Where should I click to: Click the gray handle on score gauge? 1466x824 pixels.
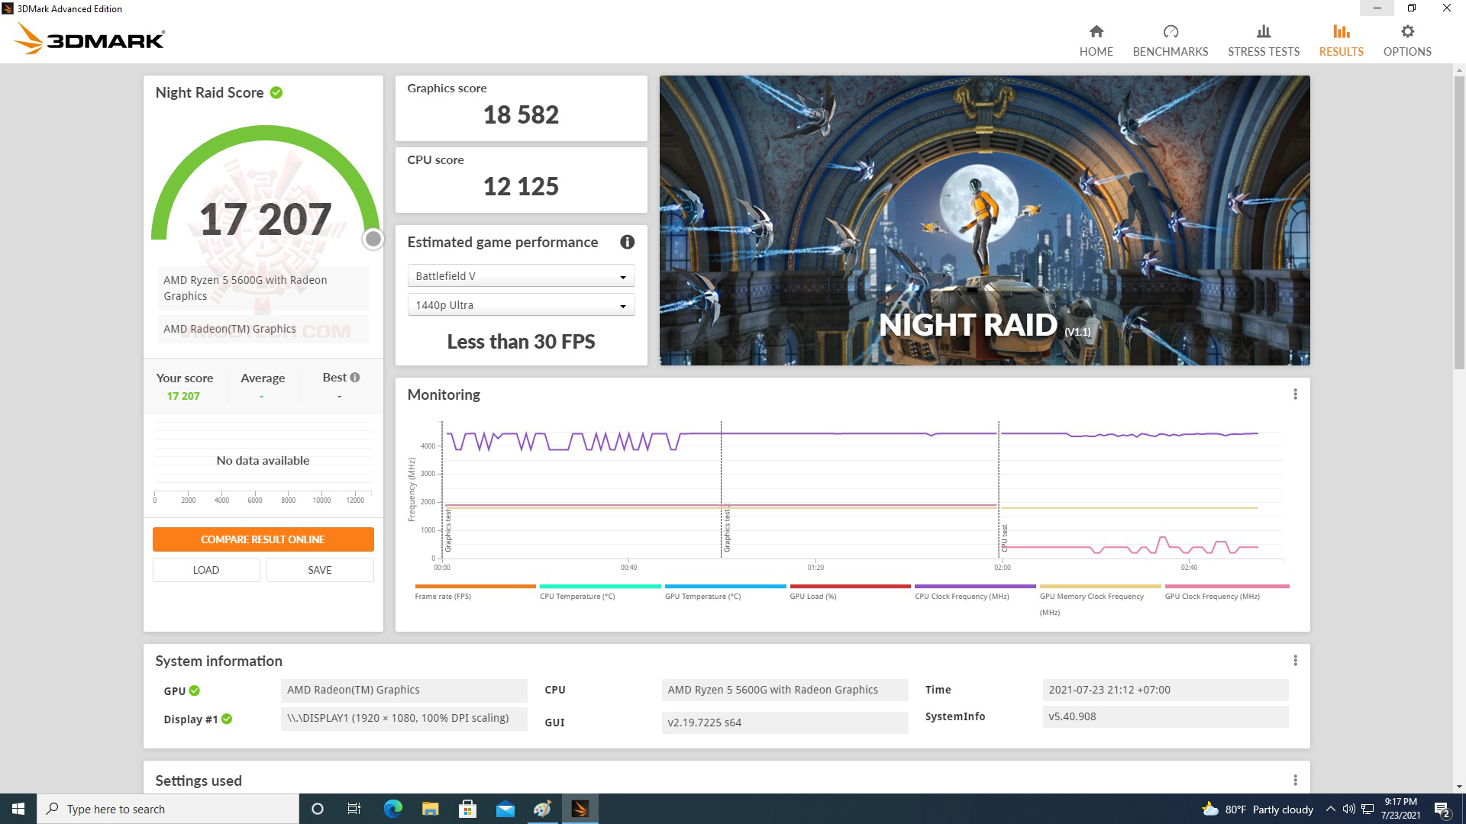373,240
